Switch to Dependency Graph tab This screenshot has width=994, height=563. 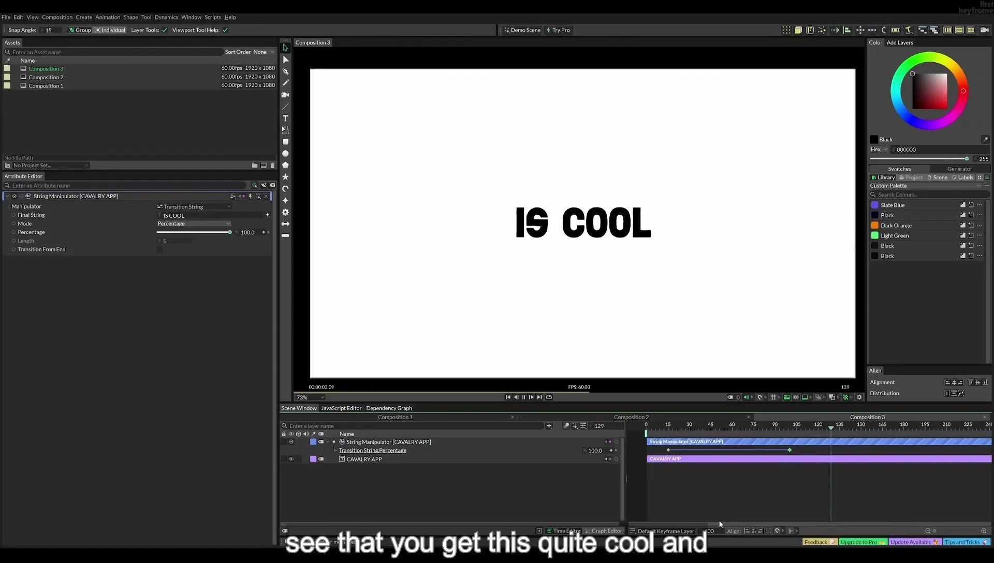[x=389, y=408]
